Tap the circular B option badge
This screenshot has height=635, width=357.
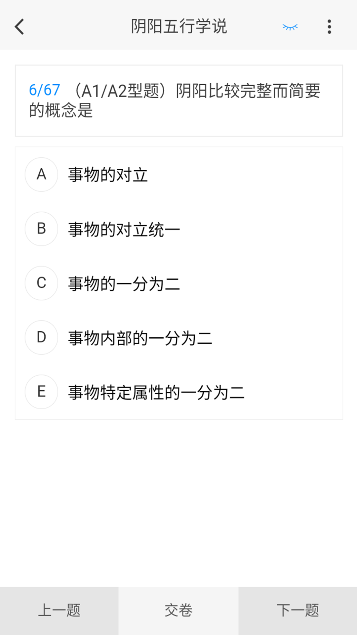[41, 229]
